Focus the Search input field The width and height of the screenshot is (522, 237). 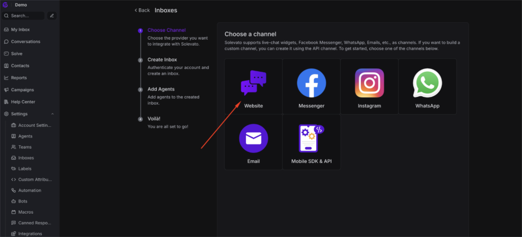tap(23, 16)
